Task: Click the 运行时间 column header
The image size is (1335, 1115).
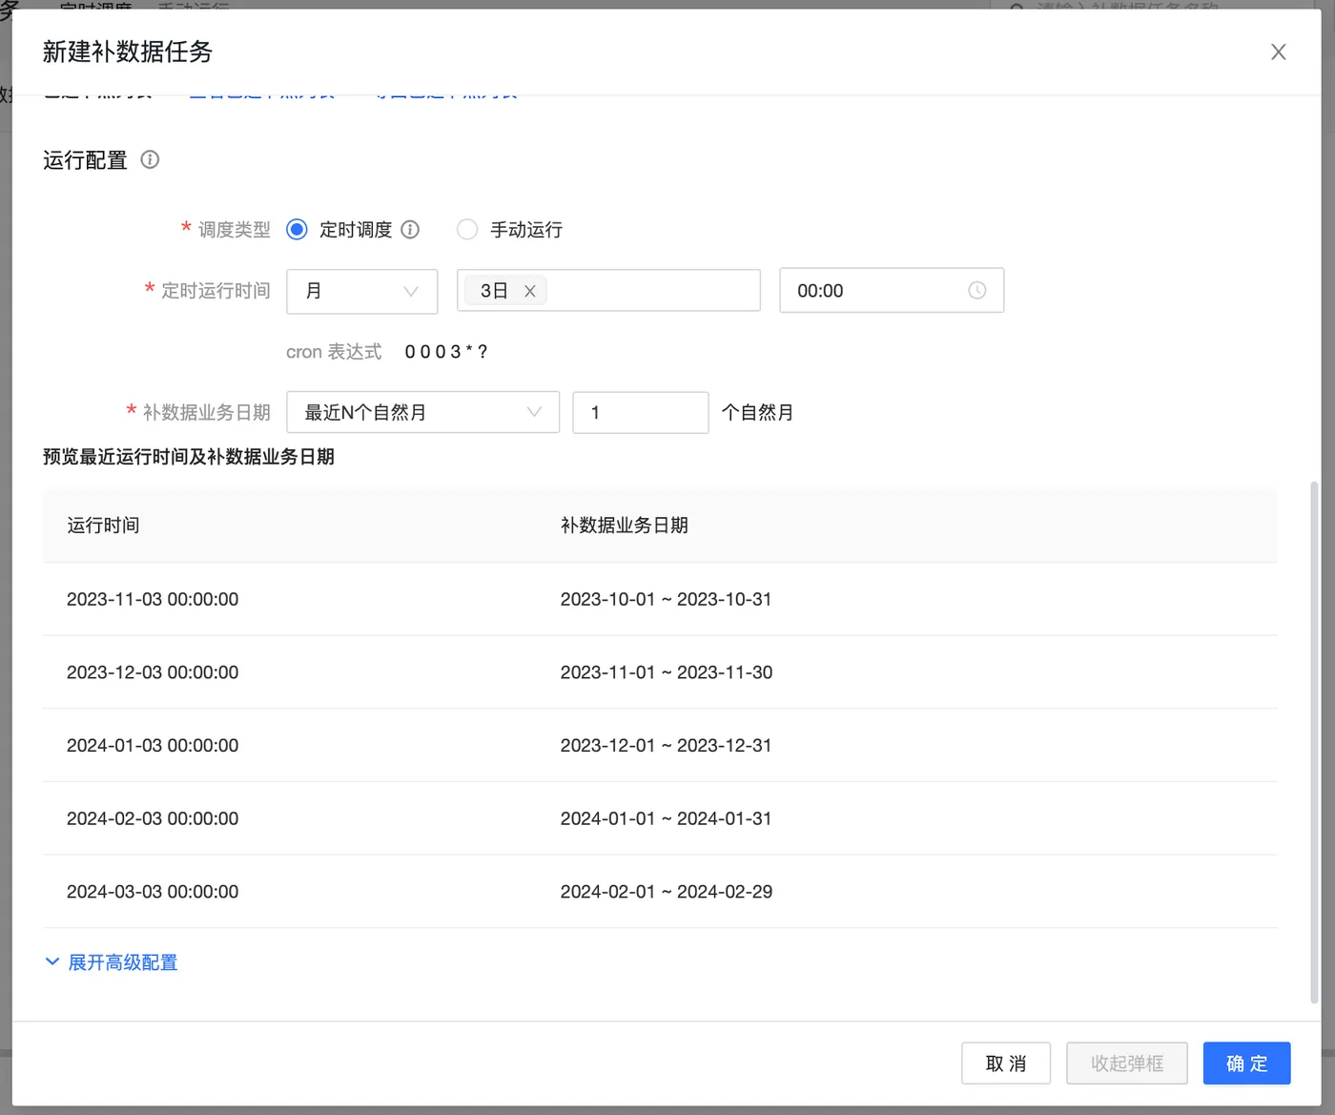Action: point(103,526)
